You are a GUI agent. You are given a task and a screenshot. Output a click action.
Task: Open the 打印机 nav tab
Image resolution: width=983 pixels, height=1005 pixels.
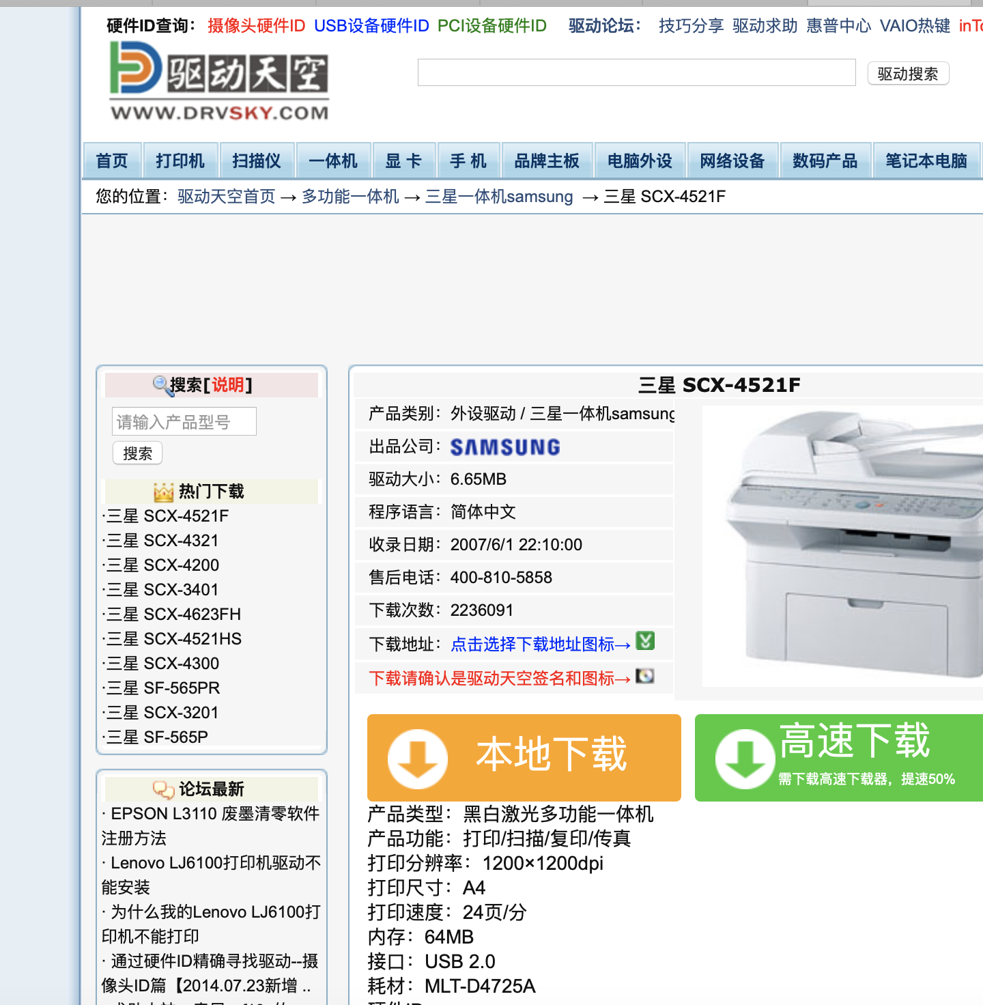pyautogui.click(x=180, y=160)
